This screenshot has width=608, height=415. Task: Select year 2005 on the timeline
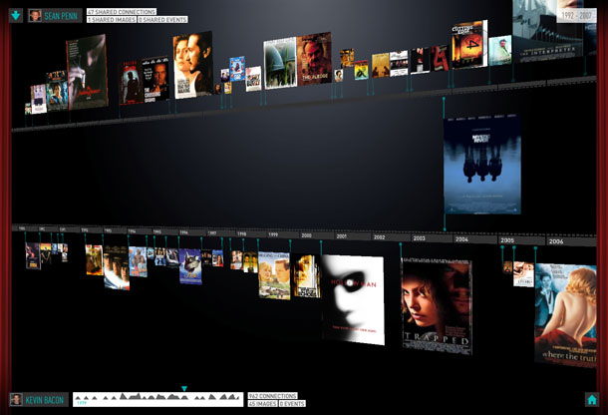pos(507,240)
